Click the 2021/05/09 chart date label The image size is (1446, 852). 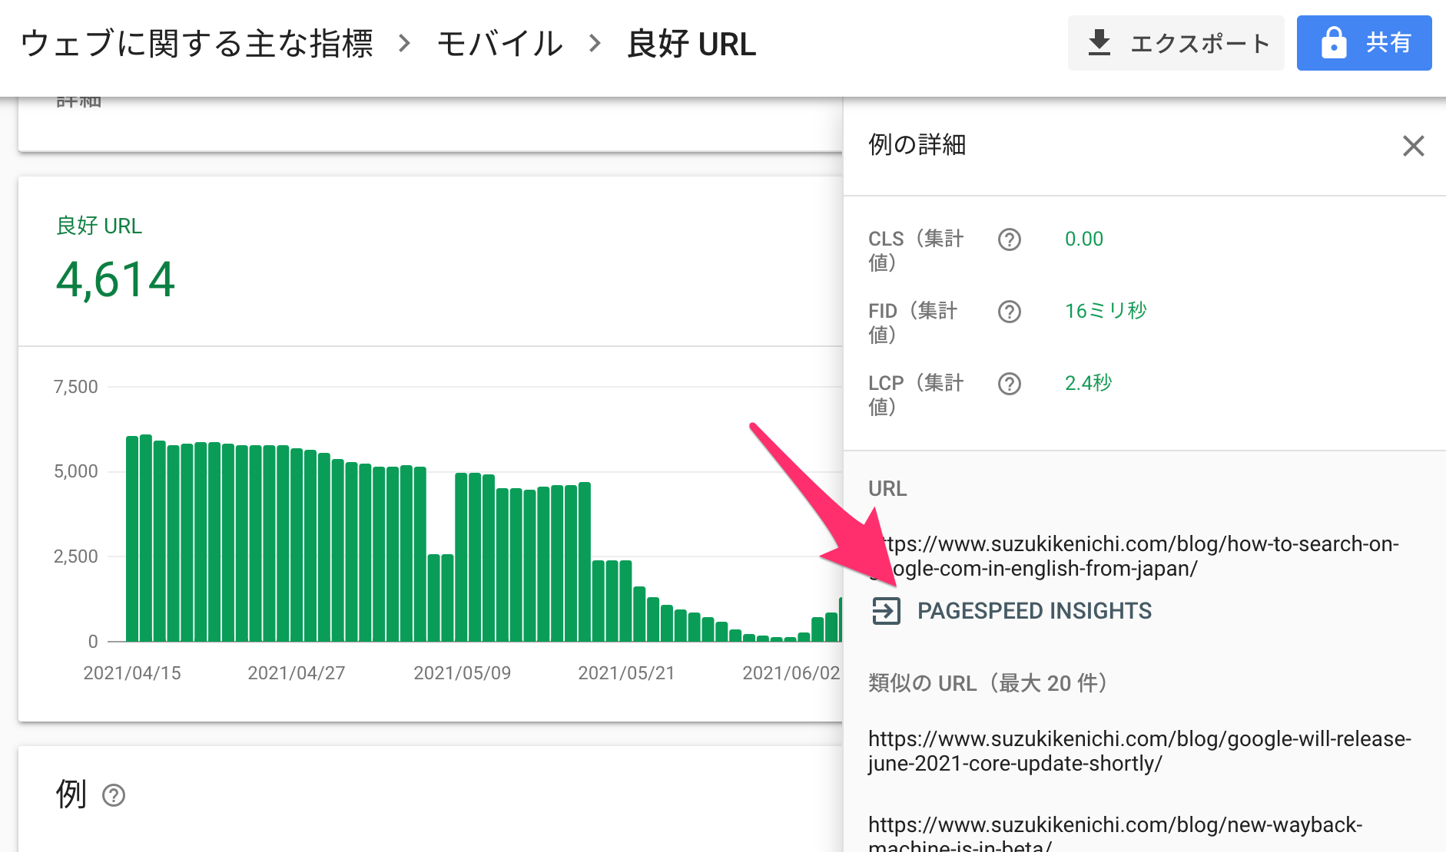(463, 673)
